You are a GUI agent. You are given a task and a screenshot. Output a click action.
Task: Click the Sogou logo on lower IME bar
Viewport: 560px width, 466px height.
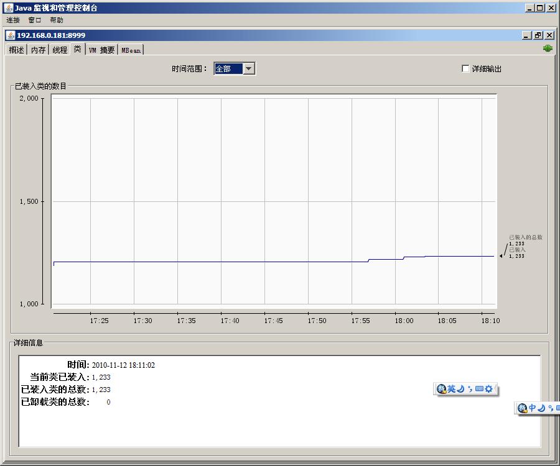[x=523, y=408]
